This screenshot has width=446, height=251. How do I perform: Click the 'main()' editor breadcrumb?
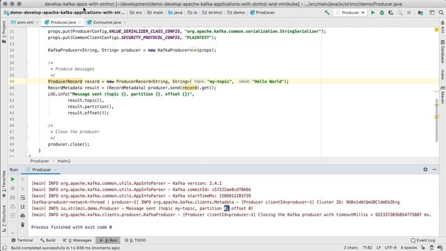pyautogui.click(x=63, y=161)
